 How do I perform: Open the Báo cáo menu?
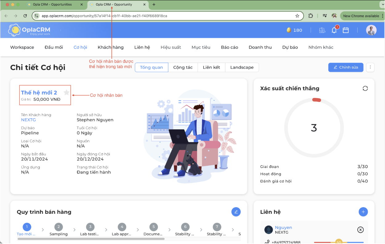(229, 47)
